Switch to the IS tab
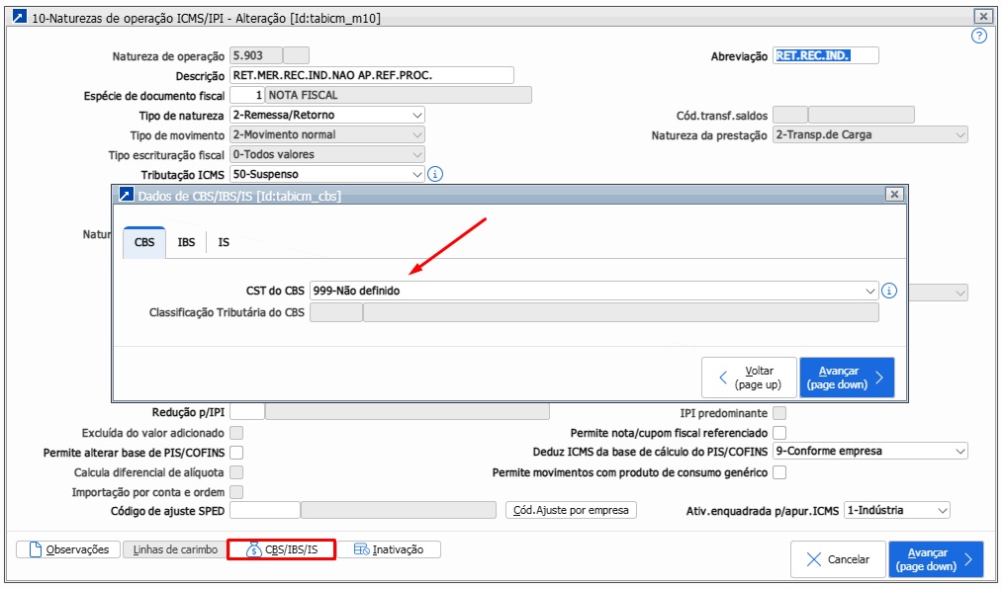Viewport: 1003px width, 589px height. coord(224,242)
